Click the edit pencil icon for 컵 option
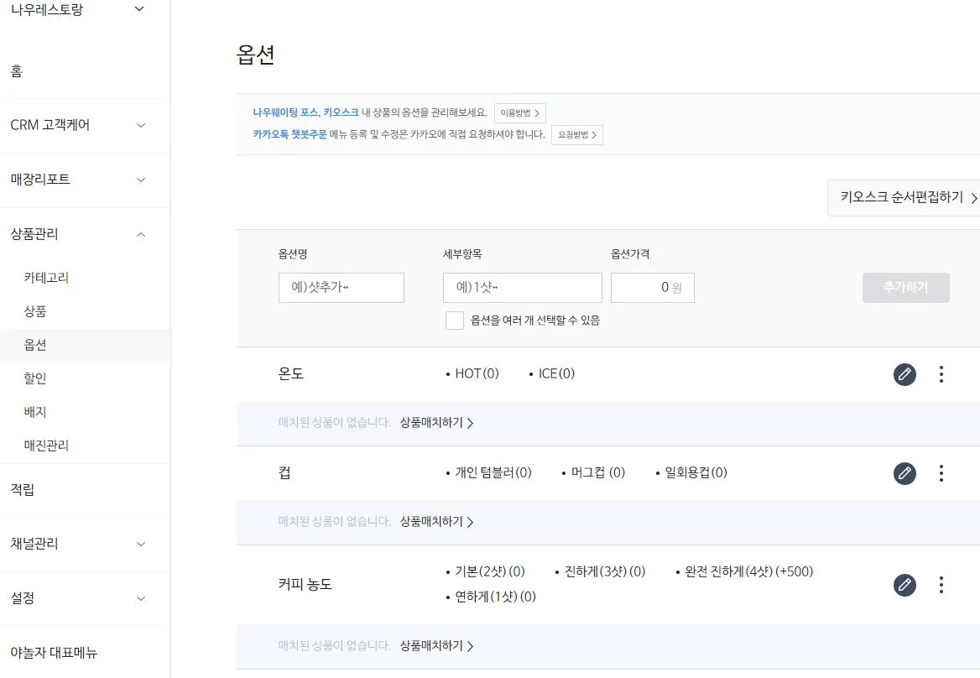Screen dimensions: 980x678 [904, 473]
